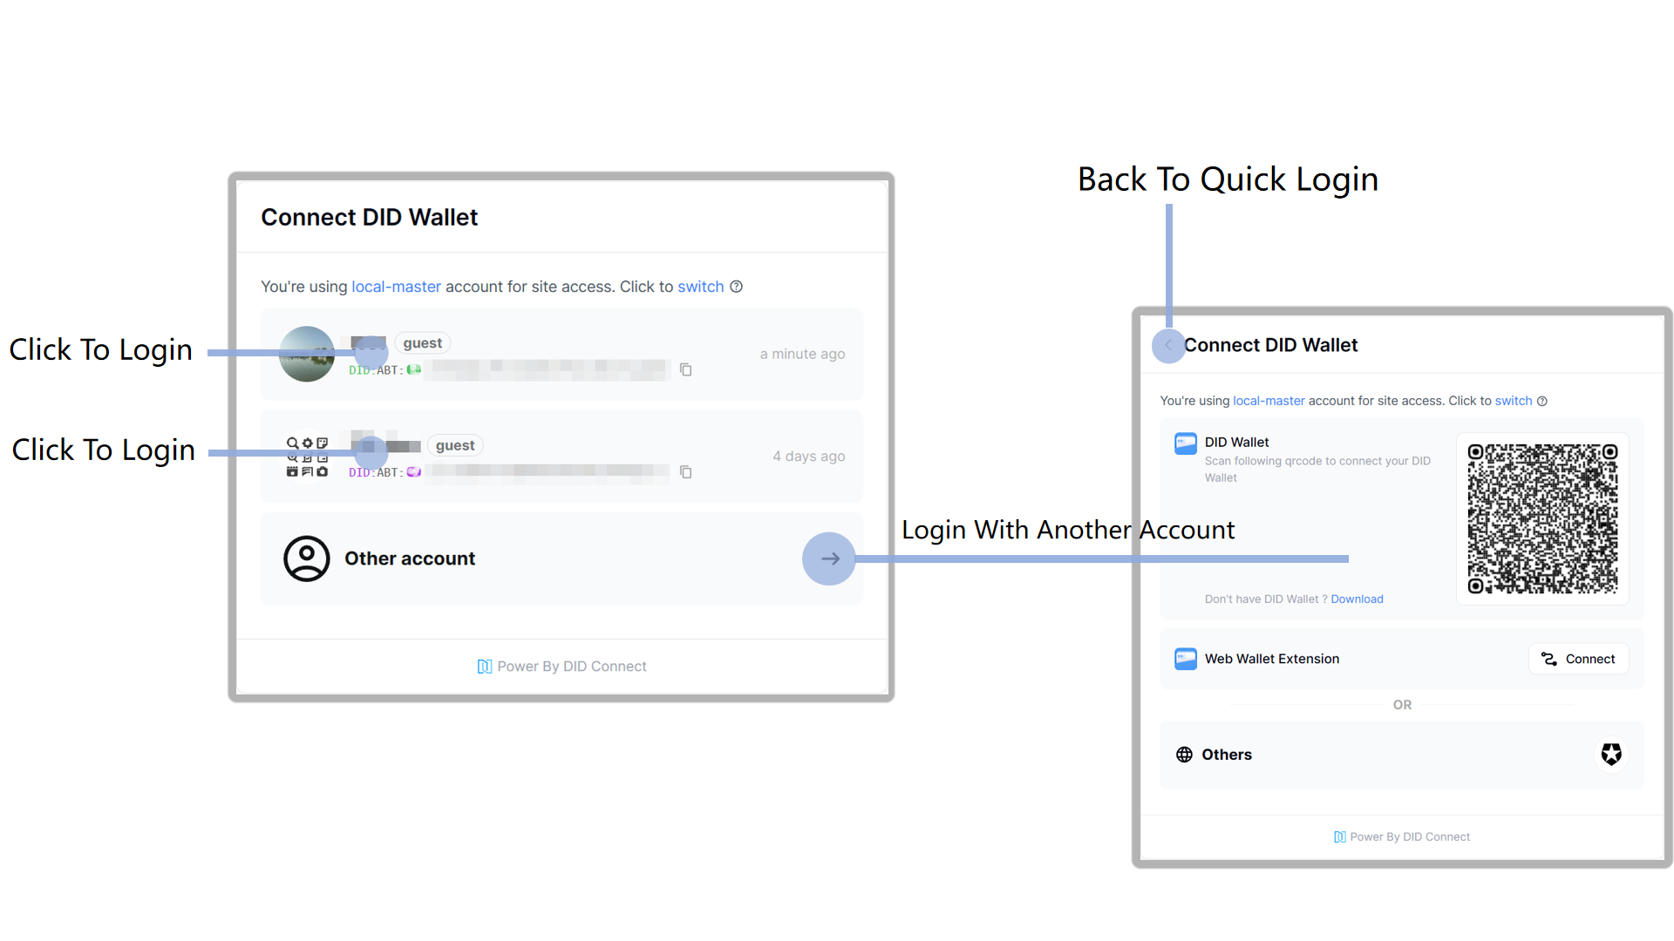Open Other account using the arrow
The height and width of the screenshot is (941, 1674).
[x=829, y=559]
